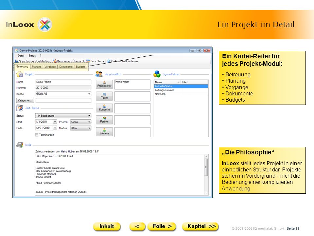Open the Start date picker dropdown
The image size is (314, 236).
pyautogui.click(x=55, y=122)
